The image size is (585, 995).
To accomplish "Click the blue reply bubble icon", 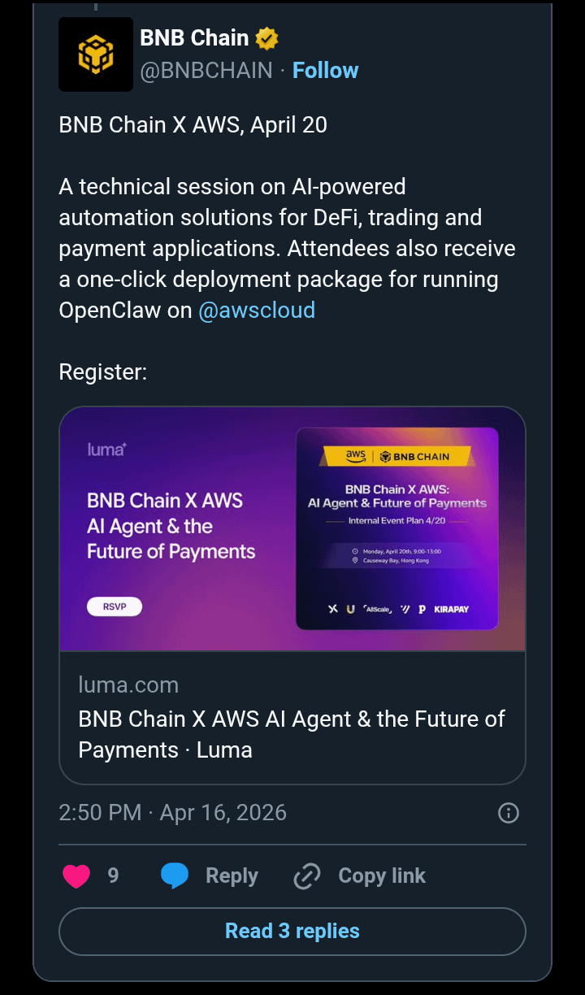I will [x=175, y=876].
